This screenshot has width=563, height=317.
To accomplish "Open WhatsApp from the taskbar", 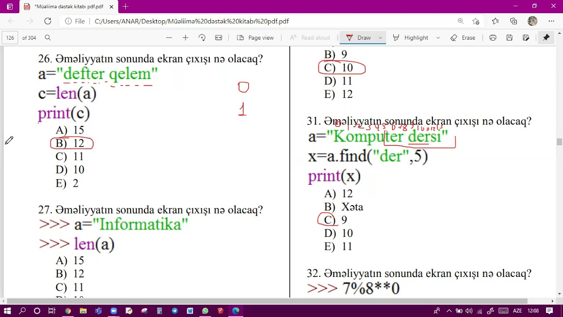I will click(x=205, y=311).
